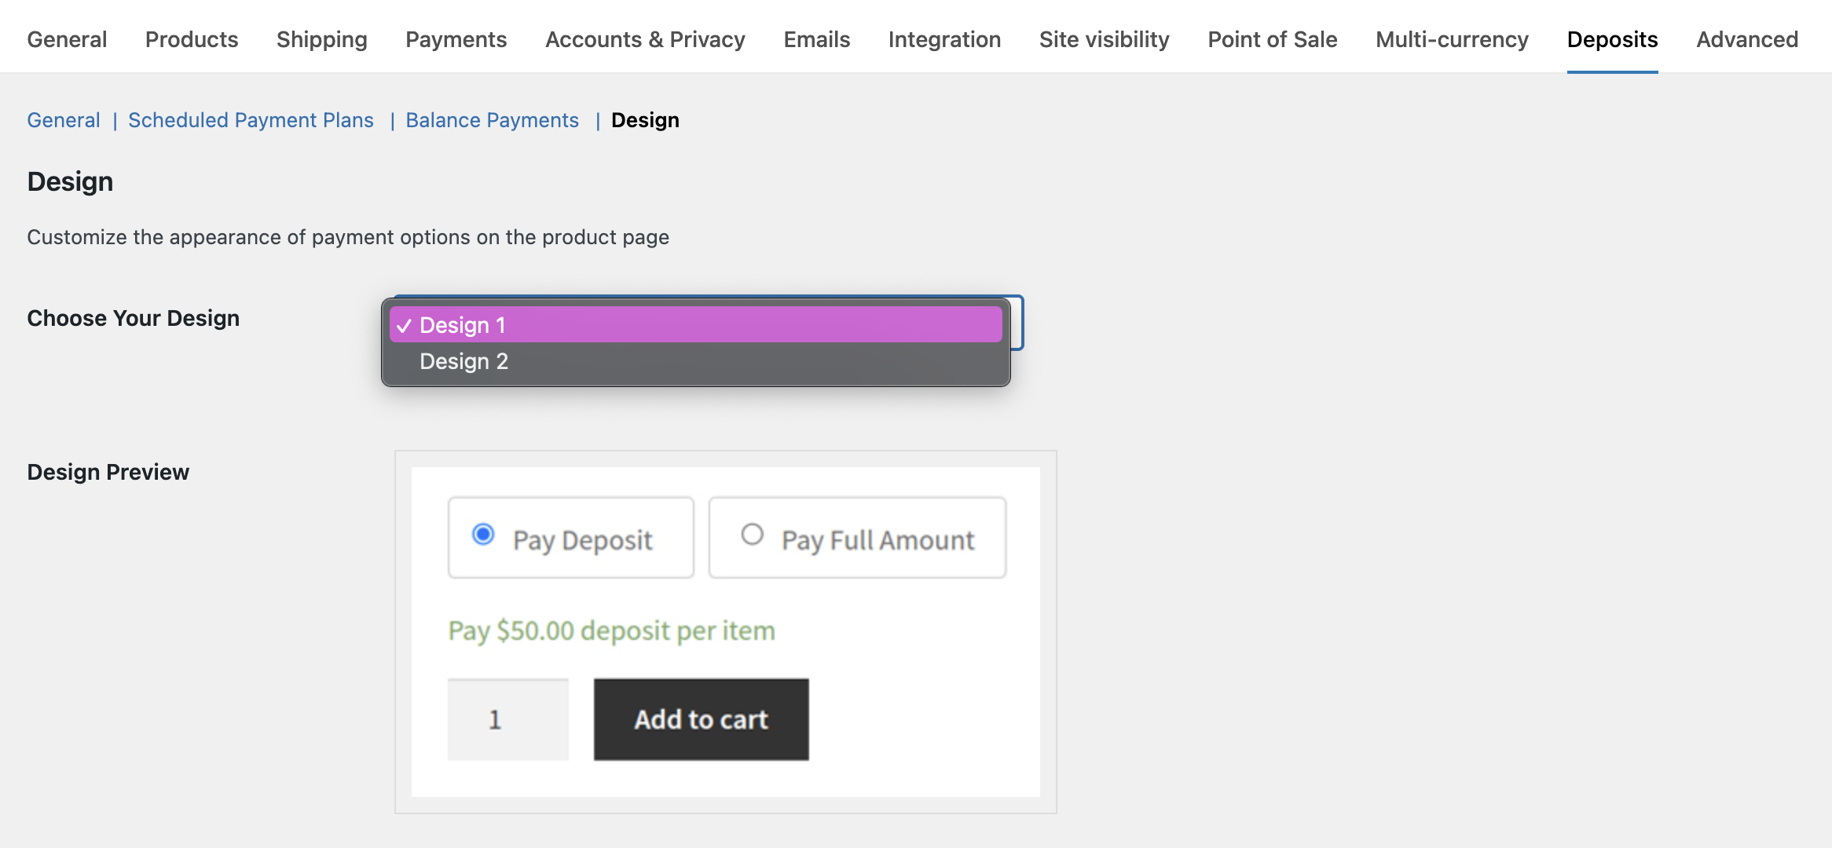Open the Advanced tab
Screen dimensions: 1832x848
[1746, 39]
